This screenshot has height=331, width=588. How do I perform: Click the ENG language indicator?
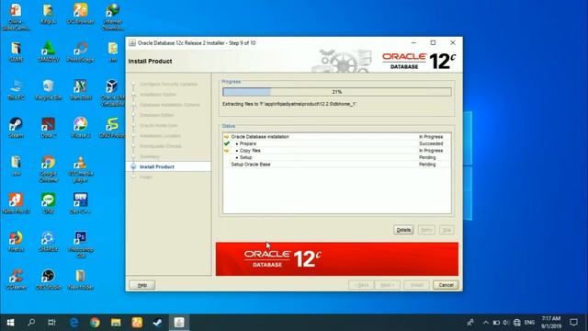[529, 323]
